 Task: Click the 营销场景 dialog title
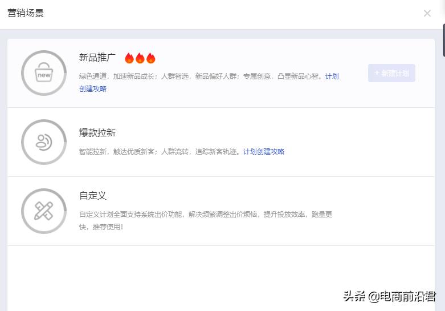coord(26,13)
